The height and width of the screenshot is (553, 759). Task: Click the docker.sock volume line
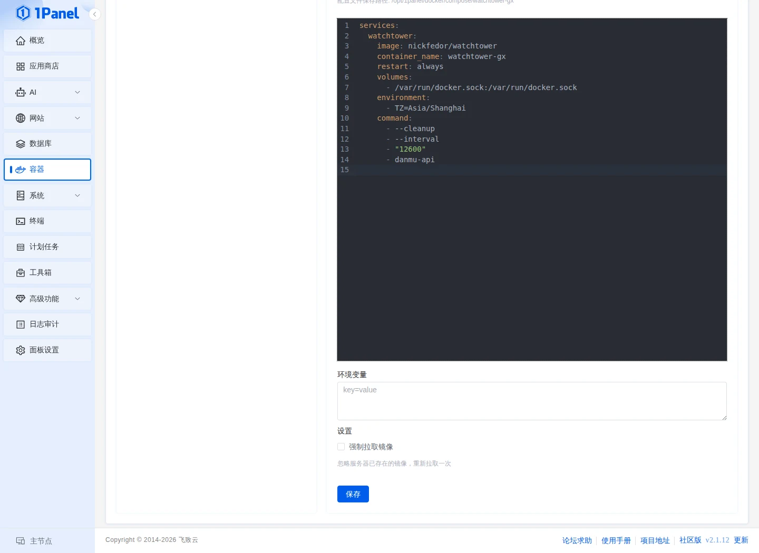485,87
